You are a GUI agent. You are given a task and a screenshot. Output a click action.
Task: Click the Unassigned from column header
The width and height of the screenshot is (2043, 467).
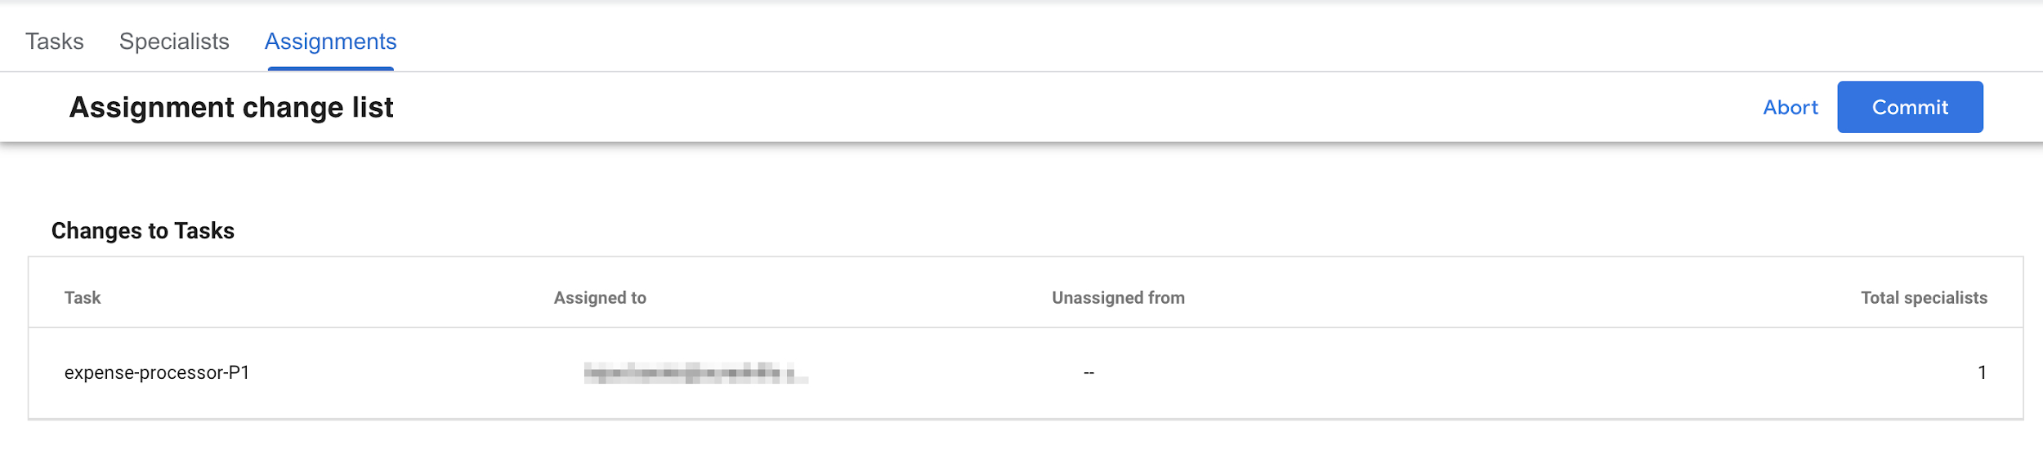click(x=1118, y=298)
